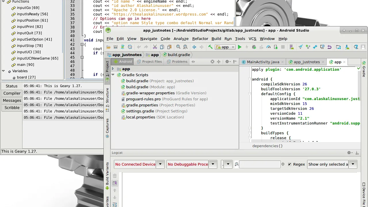368x207 pixels.
Task: Expand the app folder in Project tree
Action: (113, 69)
